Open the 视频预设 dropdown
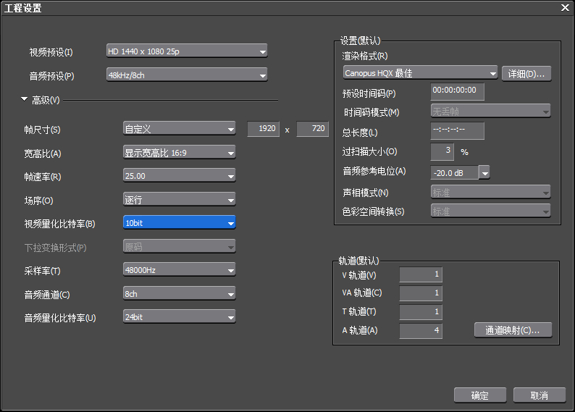 (x=187, y=51)
